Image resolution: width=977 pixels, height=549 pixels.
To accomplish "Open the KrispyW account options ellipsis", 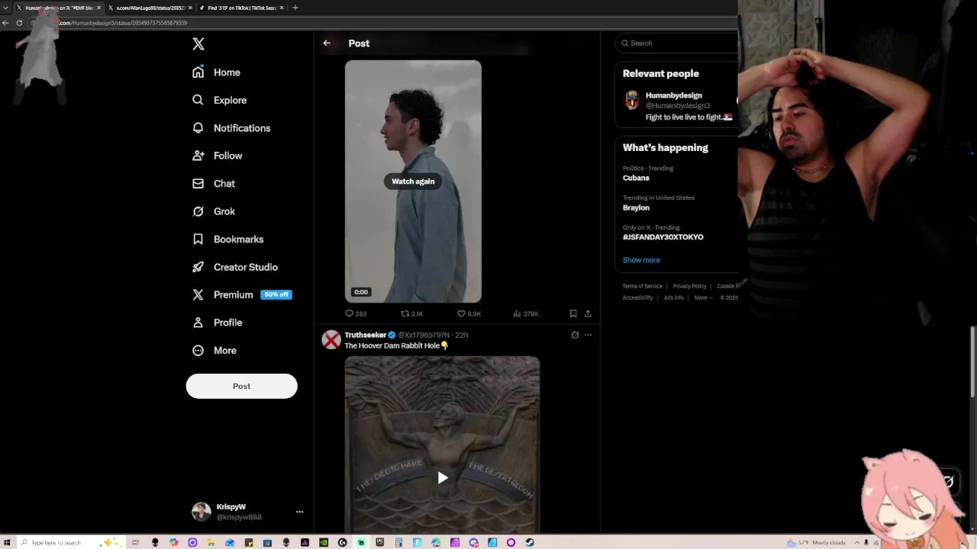I will tap(299, 512).
